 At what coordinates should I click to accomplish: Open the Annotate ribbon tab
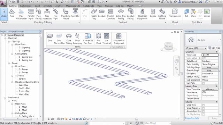click(x=48, y=6)
